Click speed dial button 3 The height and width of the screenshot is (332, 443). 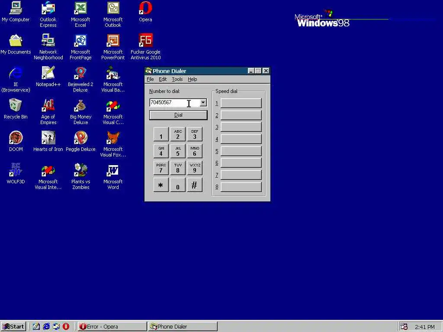click(241, 127)
